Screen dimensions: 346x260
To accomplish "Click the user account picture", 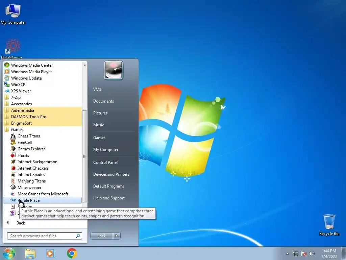I will (x=114, y=70).
